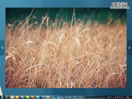132x99 pixels.
Task: Open the computer-shaped taskbar icon
Action: coord(22,97)
